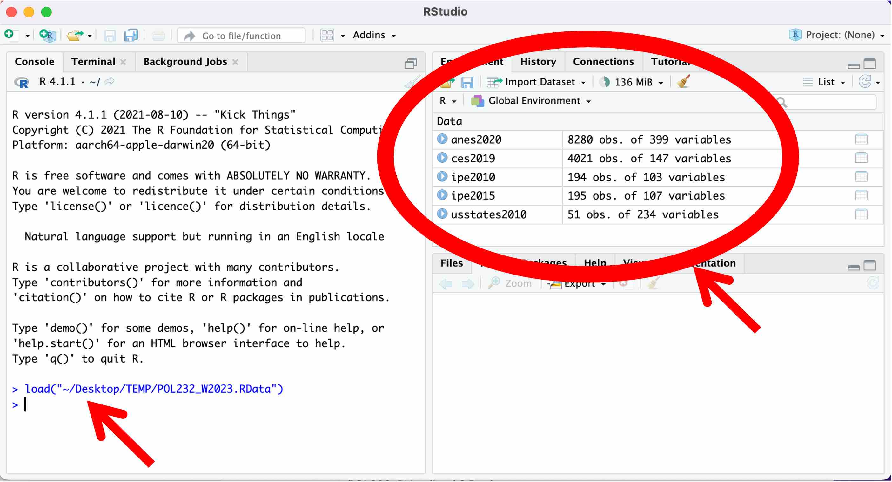Image resolution: width=892 pixels, height=482 pixels.
Task: Open the Import Dataset dropdown
Action: point(536,82)
